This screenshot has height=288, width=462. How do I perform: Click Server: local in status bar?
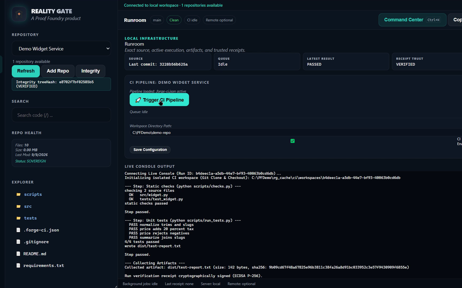[210, 284]
